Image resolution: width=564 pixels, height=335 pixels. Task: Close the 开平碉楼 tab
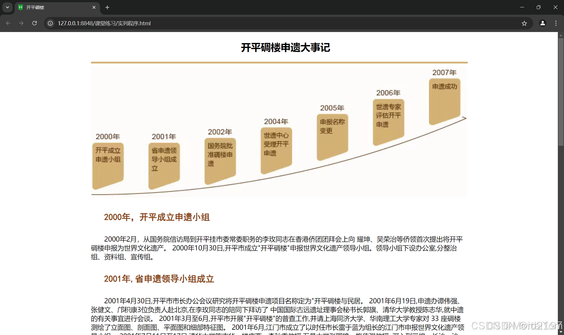[x=94, y=7]
